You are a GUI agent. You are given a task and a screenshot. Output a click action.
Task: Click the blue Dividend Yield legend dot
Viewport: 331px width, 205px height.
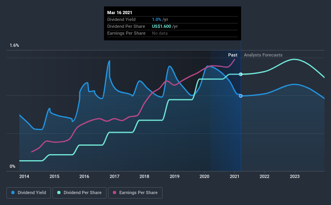coord(13,192)
